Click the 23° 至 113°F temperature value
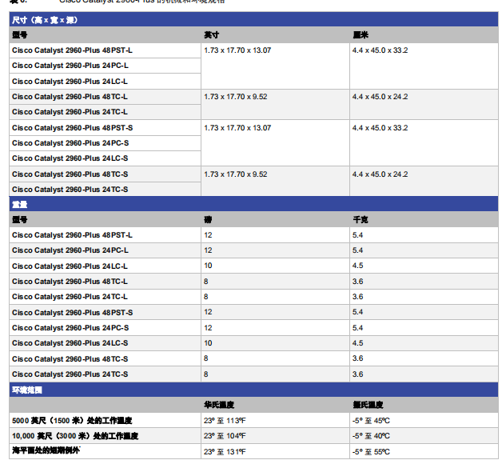The height and width of the screenshot is (464, 502). click(225, 421)
